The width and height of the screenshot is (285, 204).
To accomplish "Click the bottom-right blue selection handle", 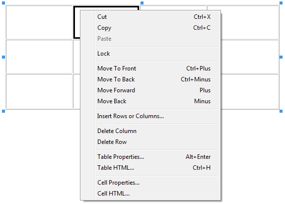I will (x=281, y=111).
